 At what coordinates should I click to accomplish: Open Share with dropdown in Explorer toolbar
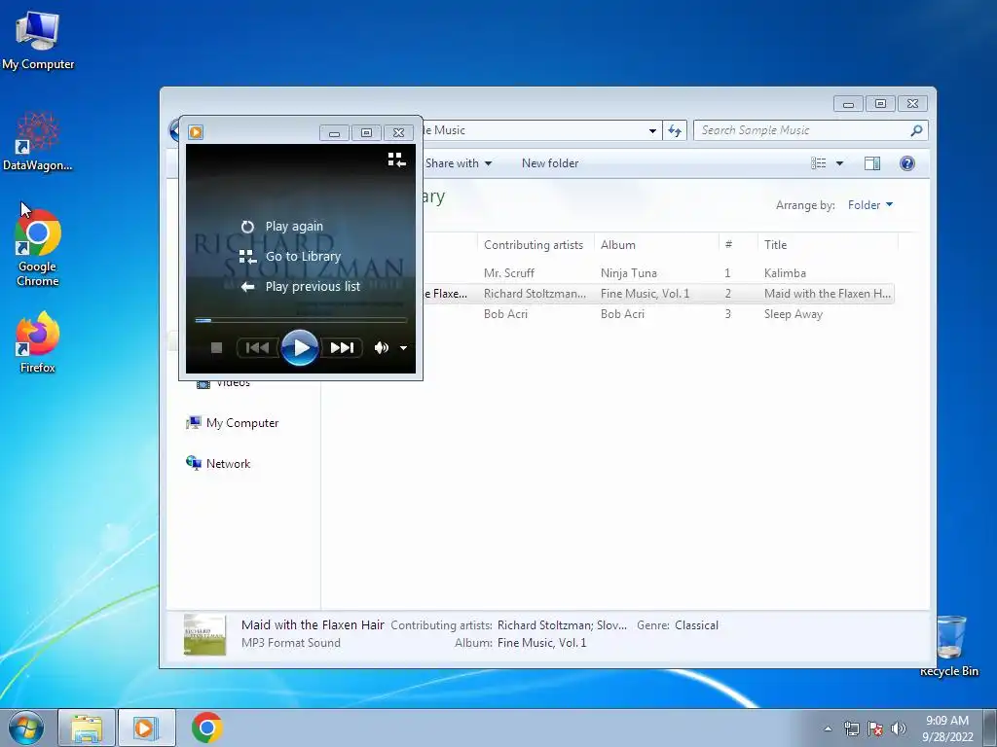[459, 163]
